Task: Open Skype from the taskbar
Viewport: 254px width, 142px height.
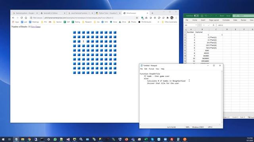Action: 152,139
